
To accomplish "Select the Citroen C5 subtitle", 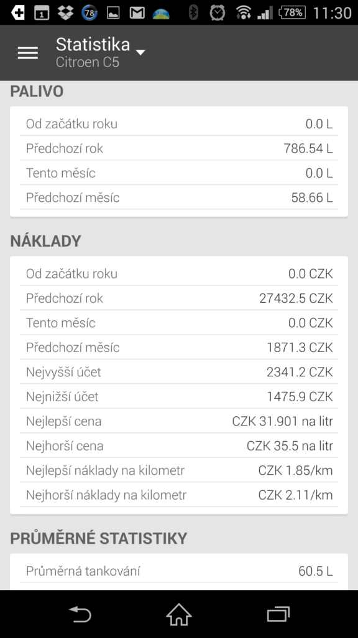I will pyautogui.click(x=88, y=62).
